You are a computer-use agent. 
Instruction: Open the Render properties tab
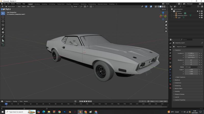pyautogui.click(x=170, y=47)
